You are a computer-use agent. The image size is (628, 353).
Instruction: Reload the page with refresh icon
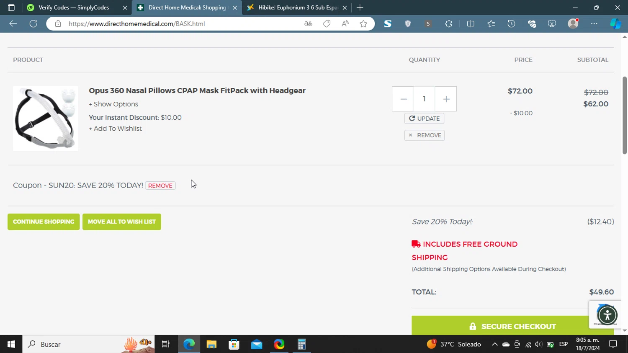(33, 24)
